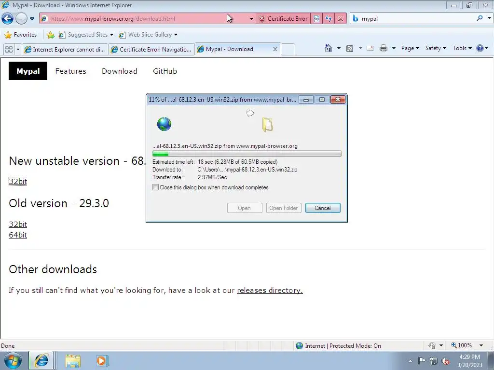Viewport: 494px width, 370px height.
Task: Toggle the Compatibility View icon
Action: (x=316, y=19)
